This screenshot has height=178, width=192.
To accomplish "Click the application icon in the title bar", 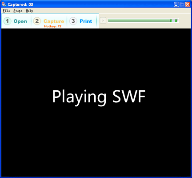I will coord(4,4).
